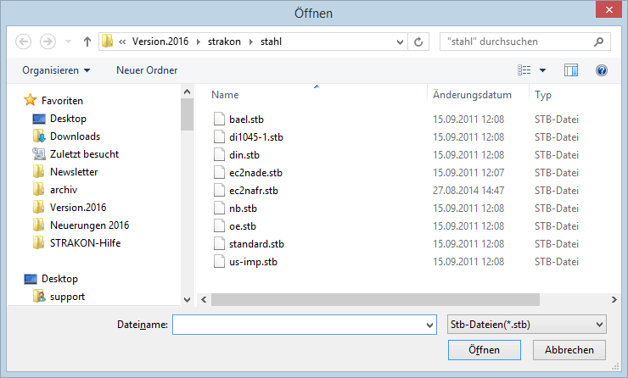This screenshot has width=628, height=378.
Task: Open the Stb-Dateien file type dropdown
Action: click(526, 325)
